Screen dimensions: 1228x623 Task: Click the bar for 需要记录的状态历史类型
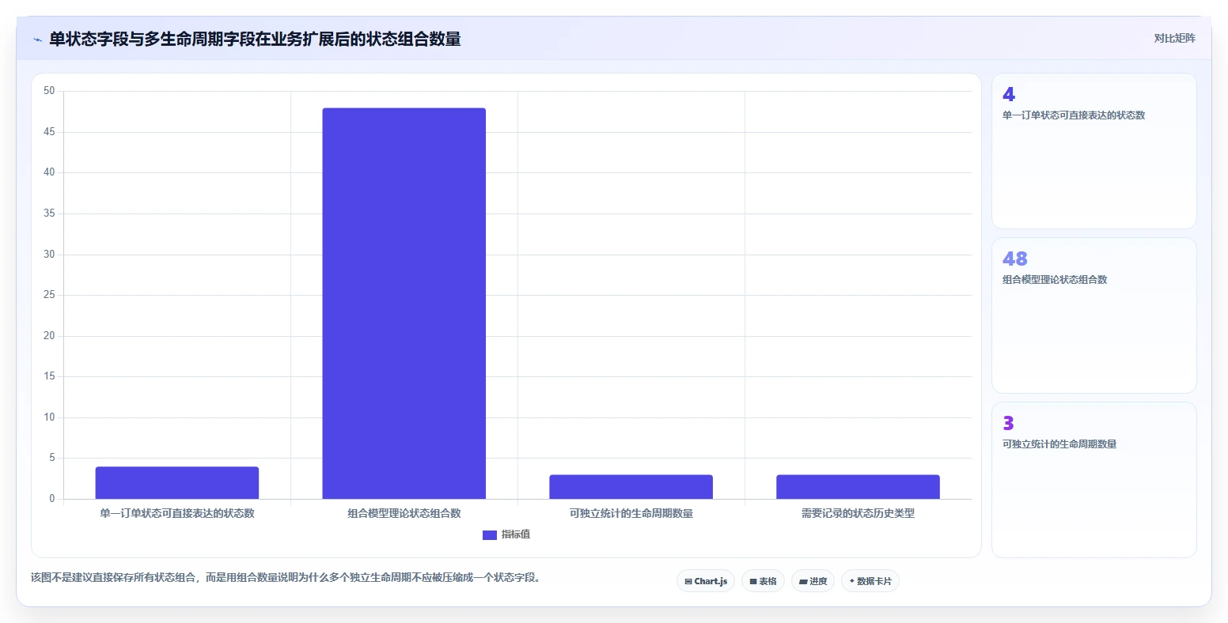(x=858, y=487)
